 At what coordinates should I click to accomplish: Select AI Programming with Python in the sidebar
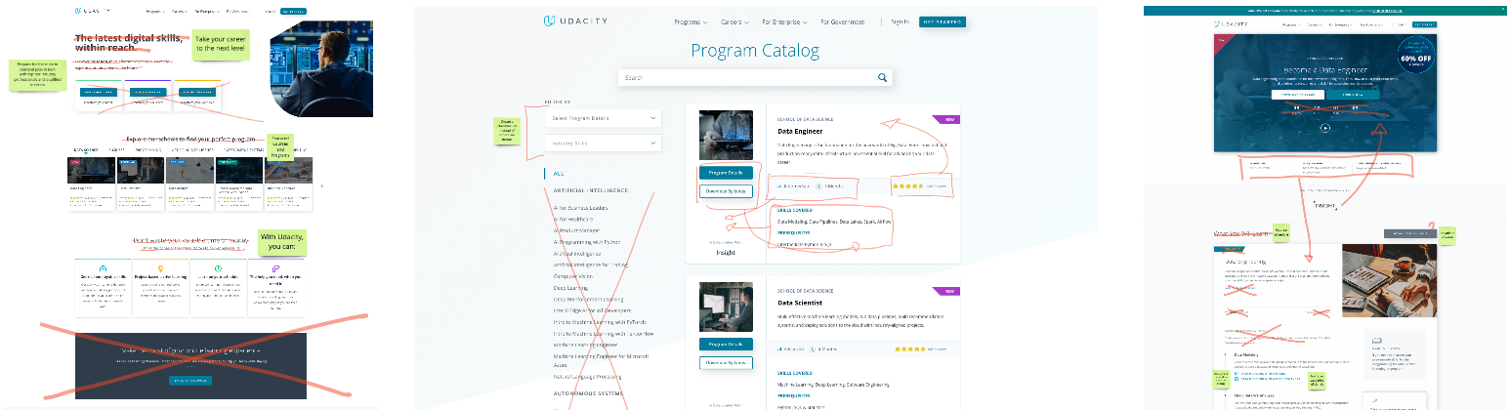[586, 241]
